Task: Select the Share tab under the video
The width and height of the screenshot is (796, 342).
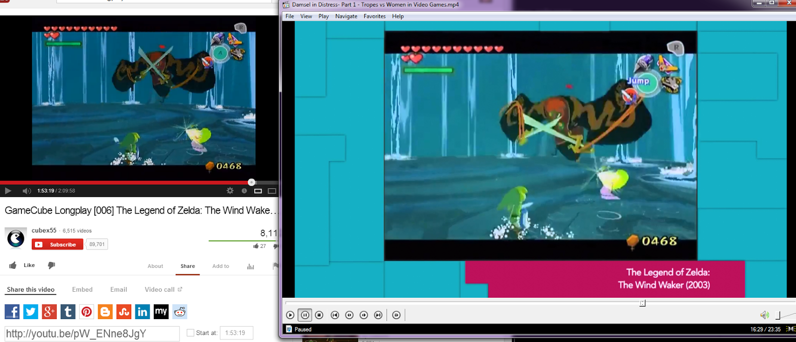Action: (x=188, y=266)
